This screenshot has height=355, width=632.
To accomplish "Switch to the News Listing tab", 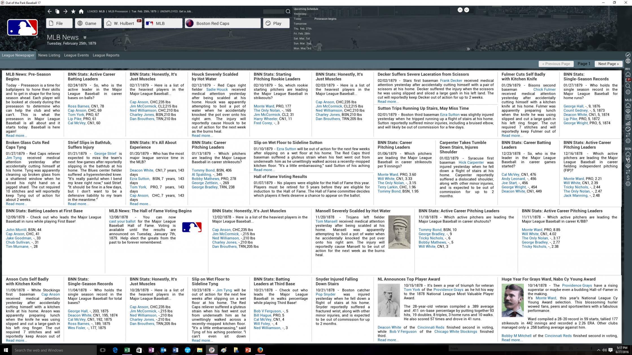I will click(49, 55).
